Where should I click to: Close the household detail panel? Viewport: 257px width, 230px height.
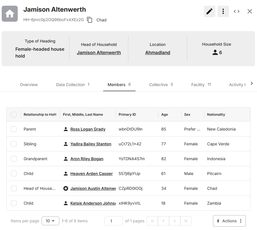pos(250,11)
